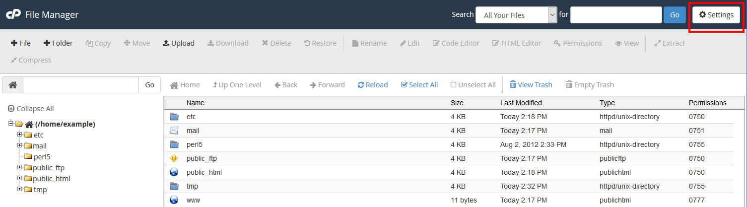Click the envelope icon for mail row

coord(174,131)
